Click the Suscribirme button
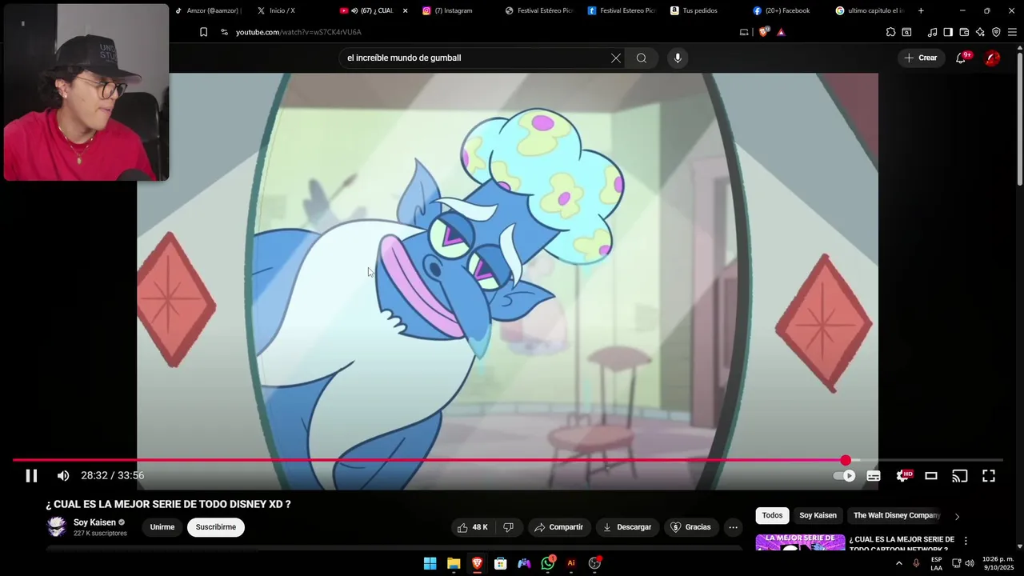Viewport: 1024px width, 576px height. 216,527
